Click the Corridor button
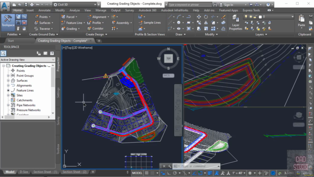The width and height of the screenshot is (314, 177). pos(96,29)
